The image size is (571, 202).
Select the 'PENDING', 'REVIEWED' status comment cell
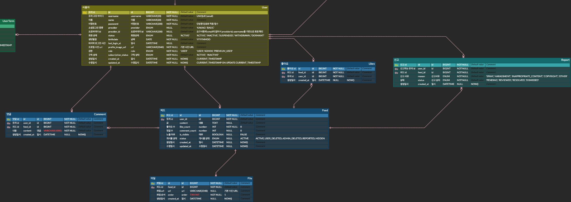tap(512, 80)
